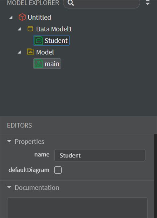This screenshot has width=157, height=218.
Task: Click inside the Documentation text area
Action: click(77, 208)
